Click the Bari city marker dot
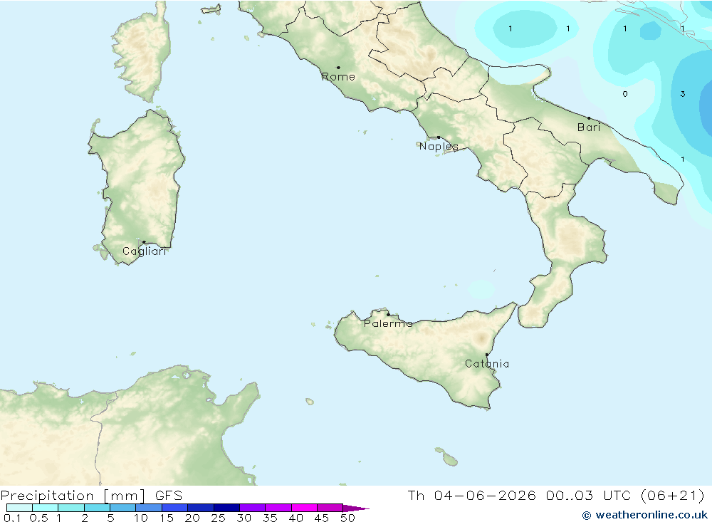This screenshot has height=522, width=712. [589, 118]
